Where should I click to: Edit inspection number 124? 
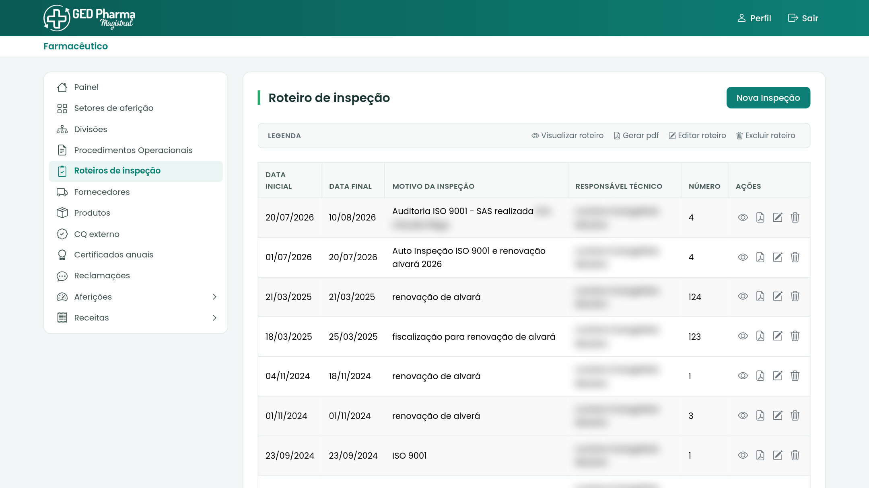(x=777, y=296)
